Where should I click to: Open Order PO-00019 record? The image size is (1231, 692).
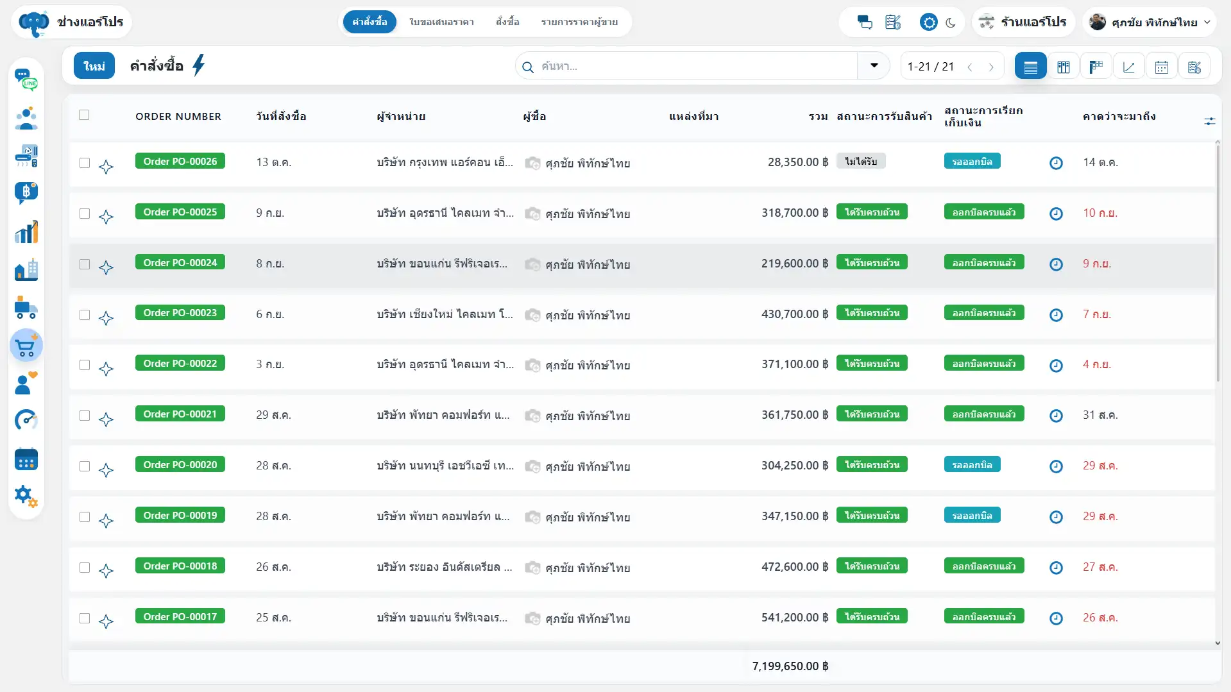180,516
